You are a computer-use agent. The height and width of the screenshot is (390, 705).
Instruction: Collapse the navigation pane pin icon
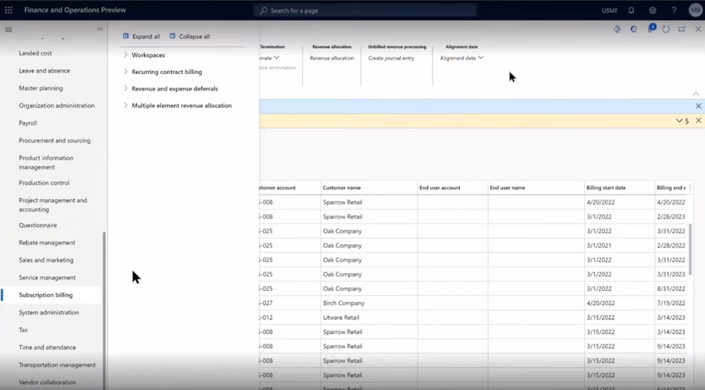coord(99,29)
